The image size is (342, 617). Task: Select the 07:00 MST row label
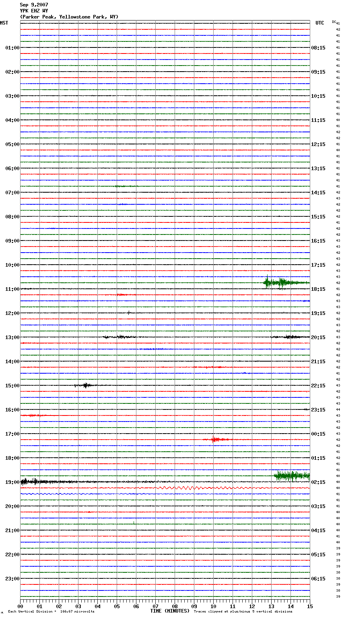point(12,193)
